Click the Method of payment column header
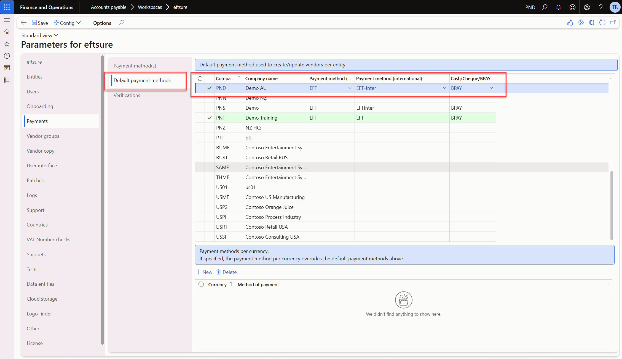Image resolution: width=622 pixels, height=359 pixels. [x=258, y=285]
